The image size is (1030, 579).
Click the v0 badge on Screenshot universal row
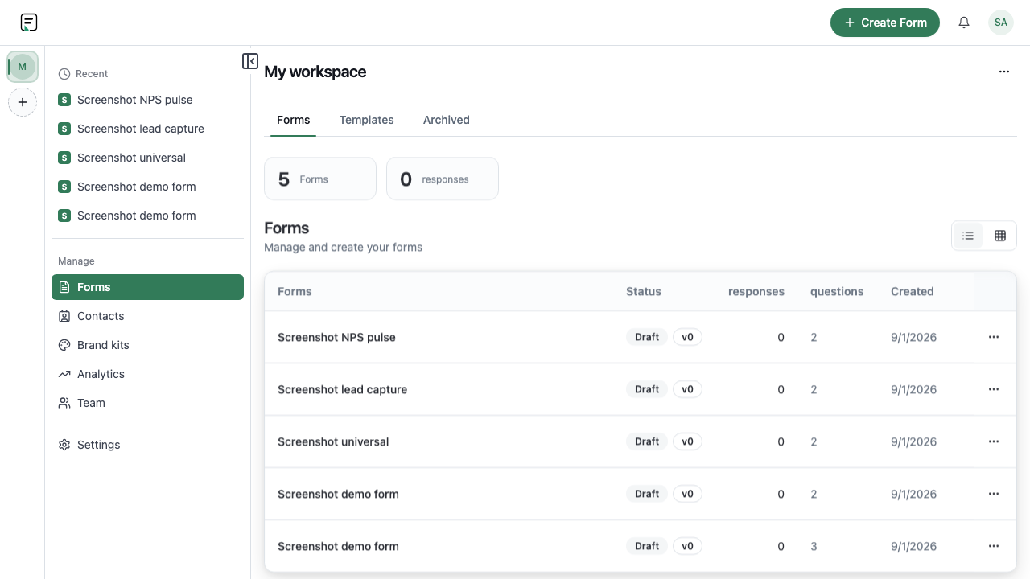click(688, 441)
